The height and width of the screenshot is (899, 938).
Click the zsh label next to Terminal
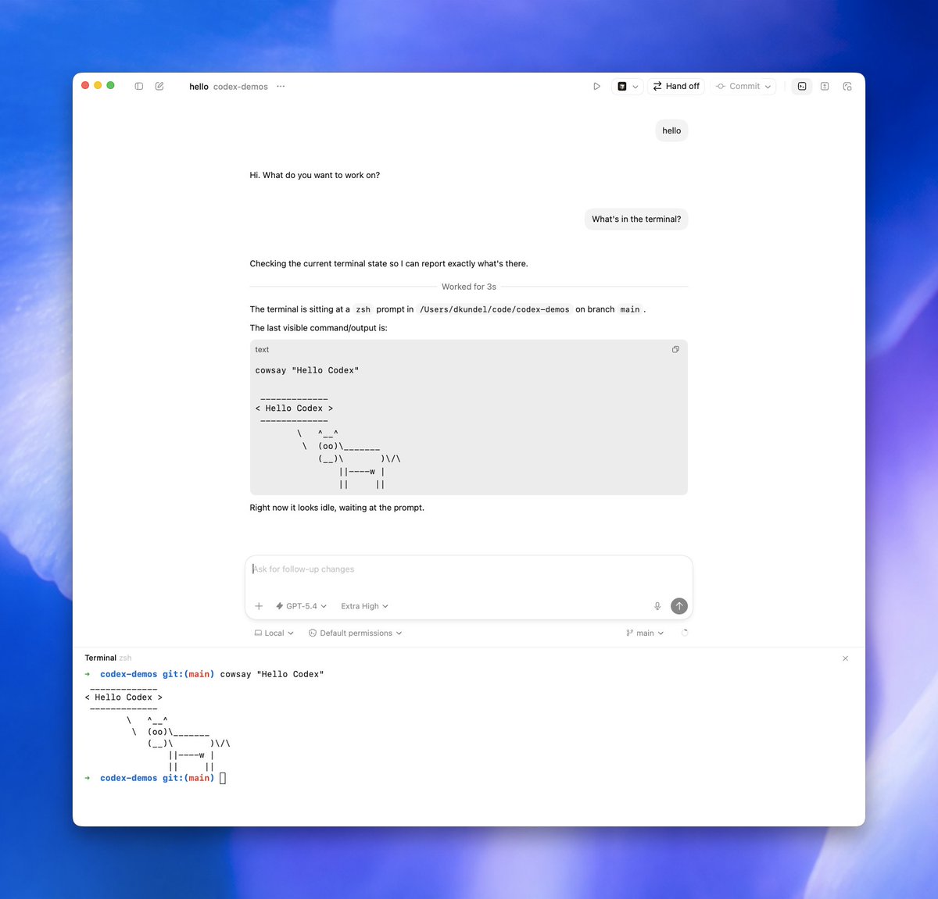pos(125,658)
